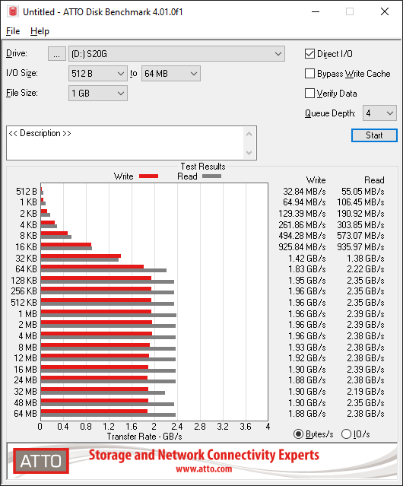
Task: Click the 573.07 MB/s read value
Action: point(360,236)
